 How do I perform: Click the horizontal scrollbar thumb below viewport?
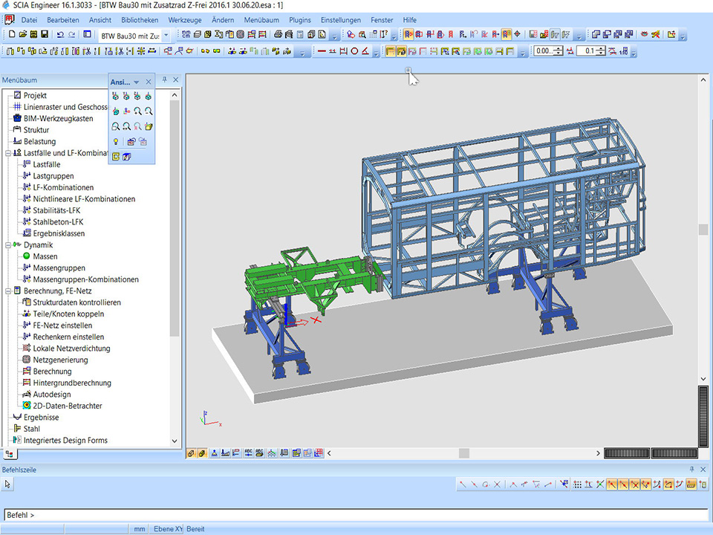(x=463, y=453)
